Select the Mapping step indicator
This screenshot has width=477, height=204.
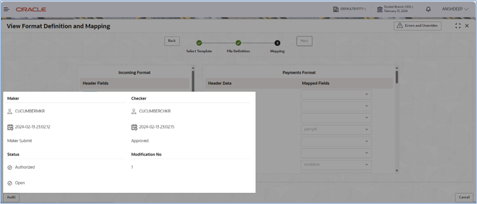click(277, 43)
